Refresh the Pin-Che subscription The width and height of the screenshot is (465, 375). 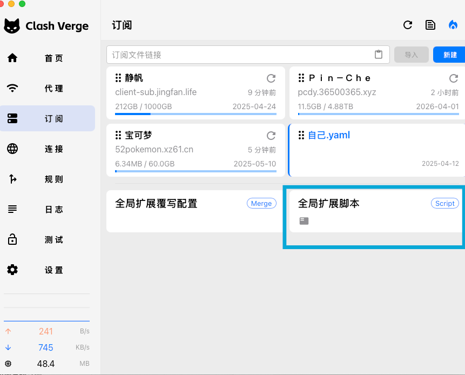pos(454,78)
